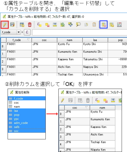Click Tochigi Ken cell in lower table
127x152 pixels.
click(103, 144)
